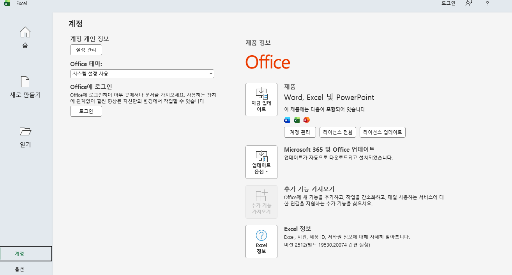
Task: Click 로그인 in the title bar
Action: point(448,3)
